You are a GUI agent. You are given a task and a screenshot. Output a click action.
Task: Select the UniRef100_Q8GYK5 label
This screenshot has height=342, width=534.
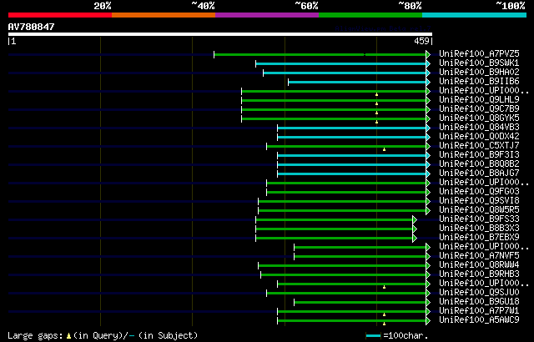click(x=479, y=118)
